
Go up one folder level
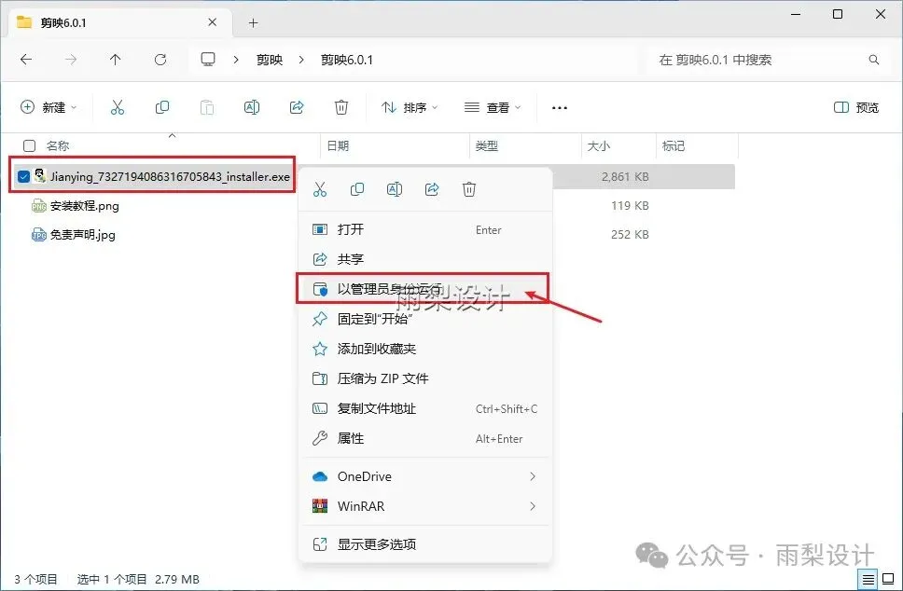pyautogui.click(x=115, y=60)
